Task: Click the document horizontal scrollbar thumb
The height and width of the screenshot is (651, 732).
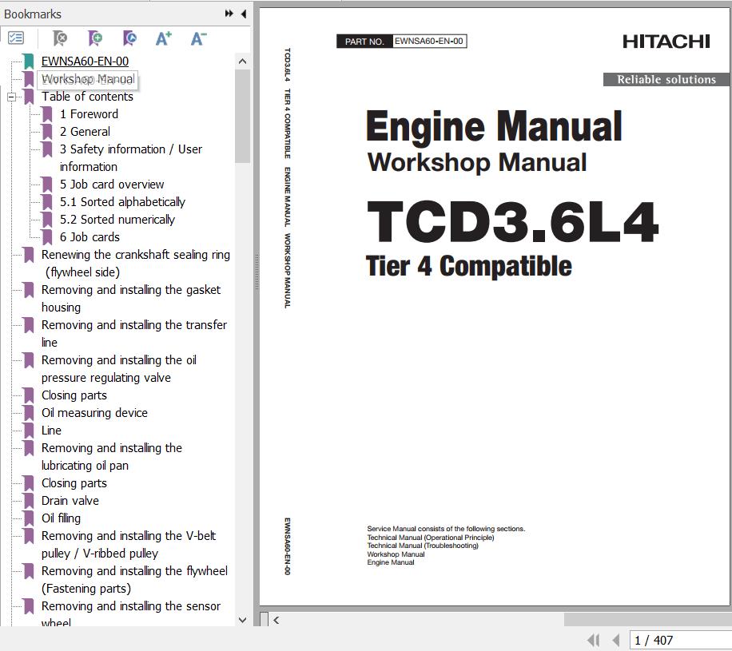Action: (647, 620)
